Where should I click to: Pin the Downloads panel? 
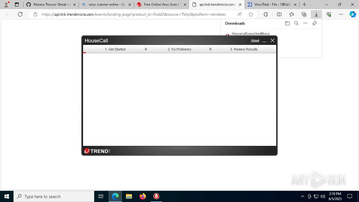(314, 23)
